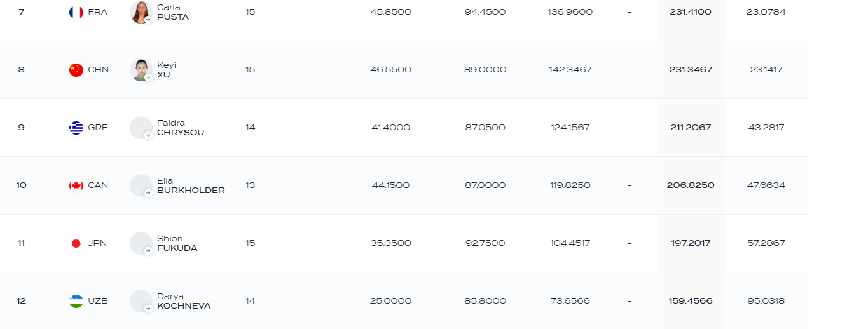Click the Japan flag icon
The width and height of the screenshot is (847, 329).
tap(76, 243)
